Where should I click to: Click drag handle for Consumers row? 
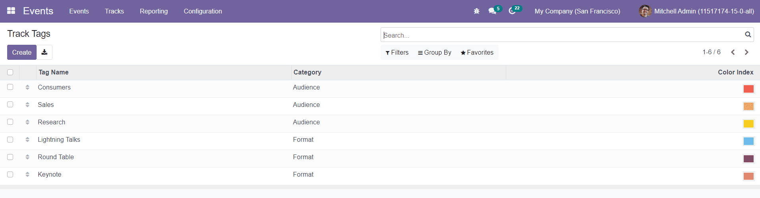(x=27, y=87)
